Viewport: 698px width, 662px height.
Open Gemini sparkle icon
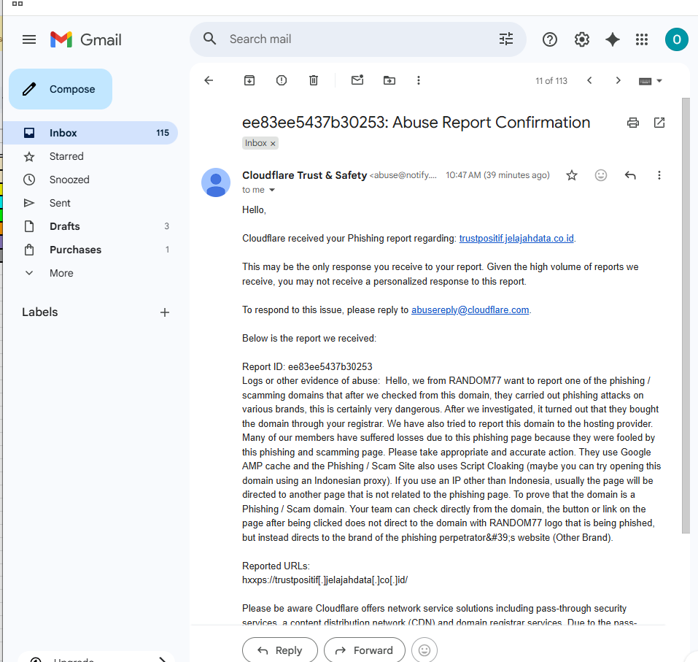[613, 39]
